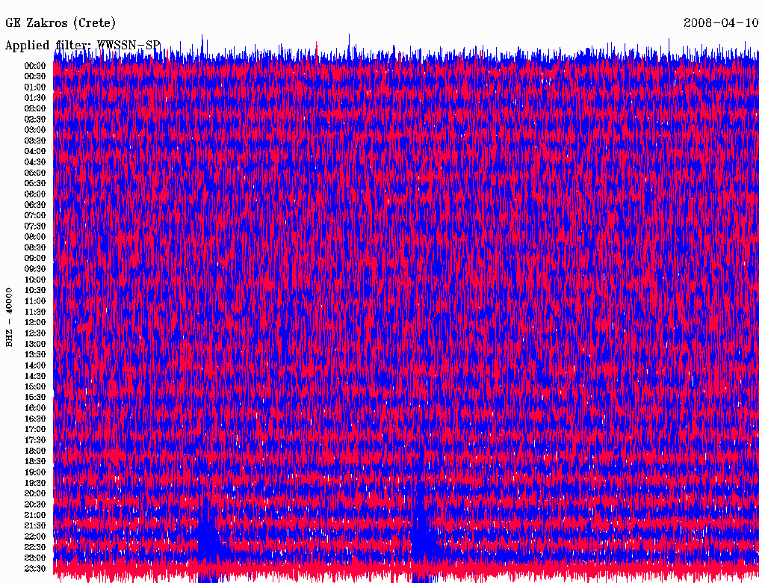
Task: Select the 03:00 time label
Action: tap(35, 130)
